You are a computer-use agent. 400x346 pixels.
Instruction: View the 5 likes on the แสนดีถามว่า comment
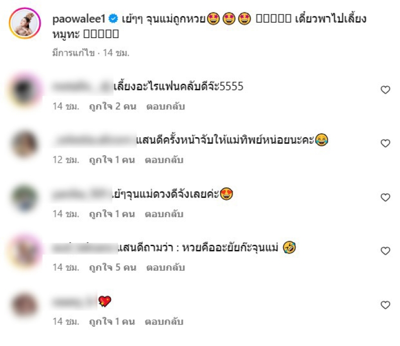[x=112, y=268]
